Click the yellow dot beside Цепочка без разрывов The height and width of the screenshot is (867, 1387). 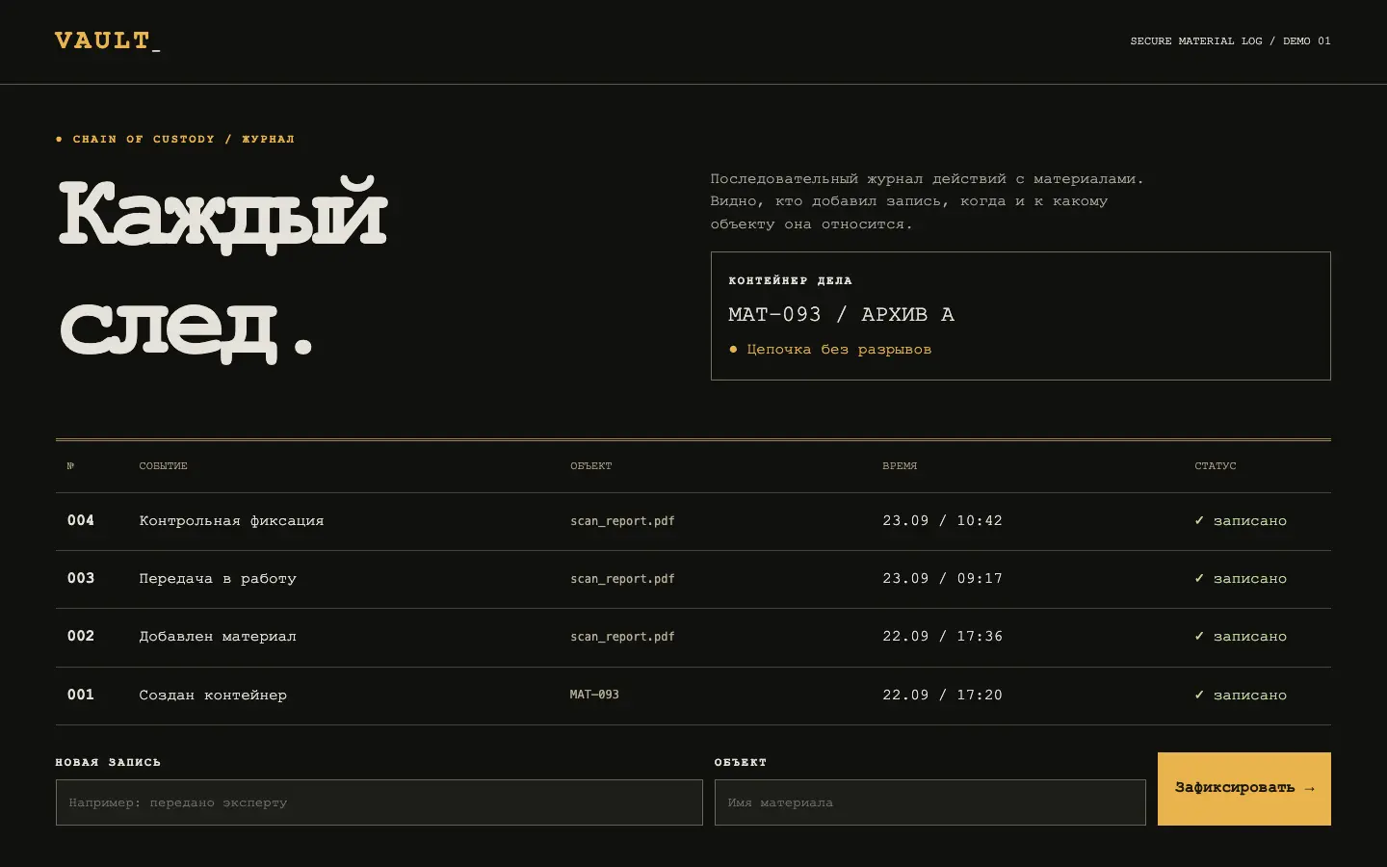pos(733,350)
